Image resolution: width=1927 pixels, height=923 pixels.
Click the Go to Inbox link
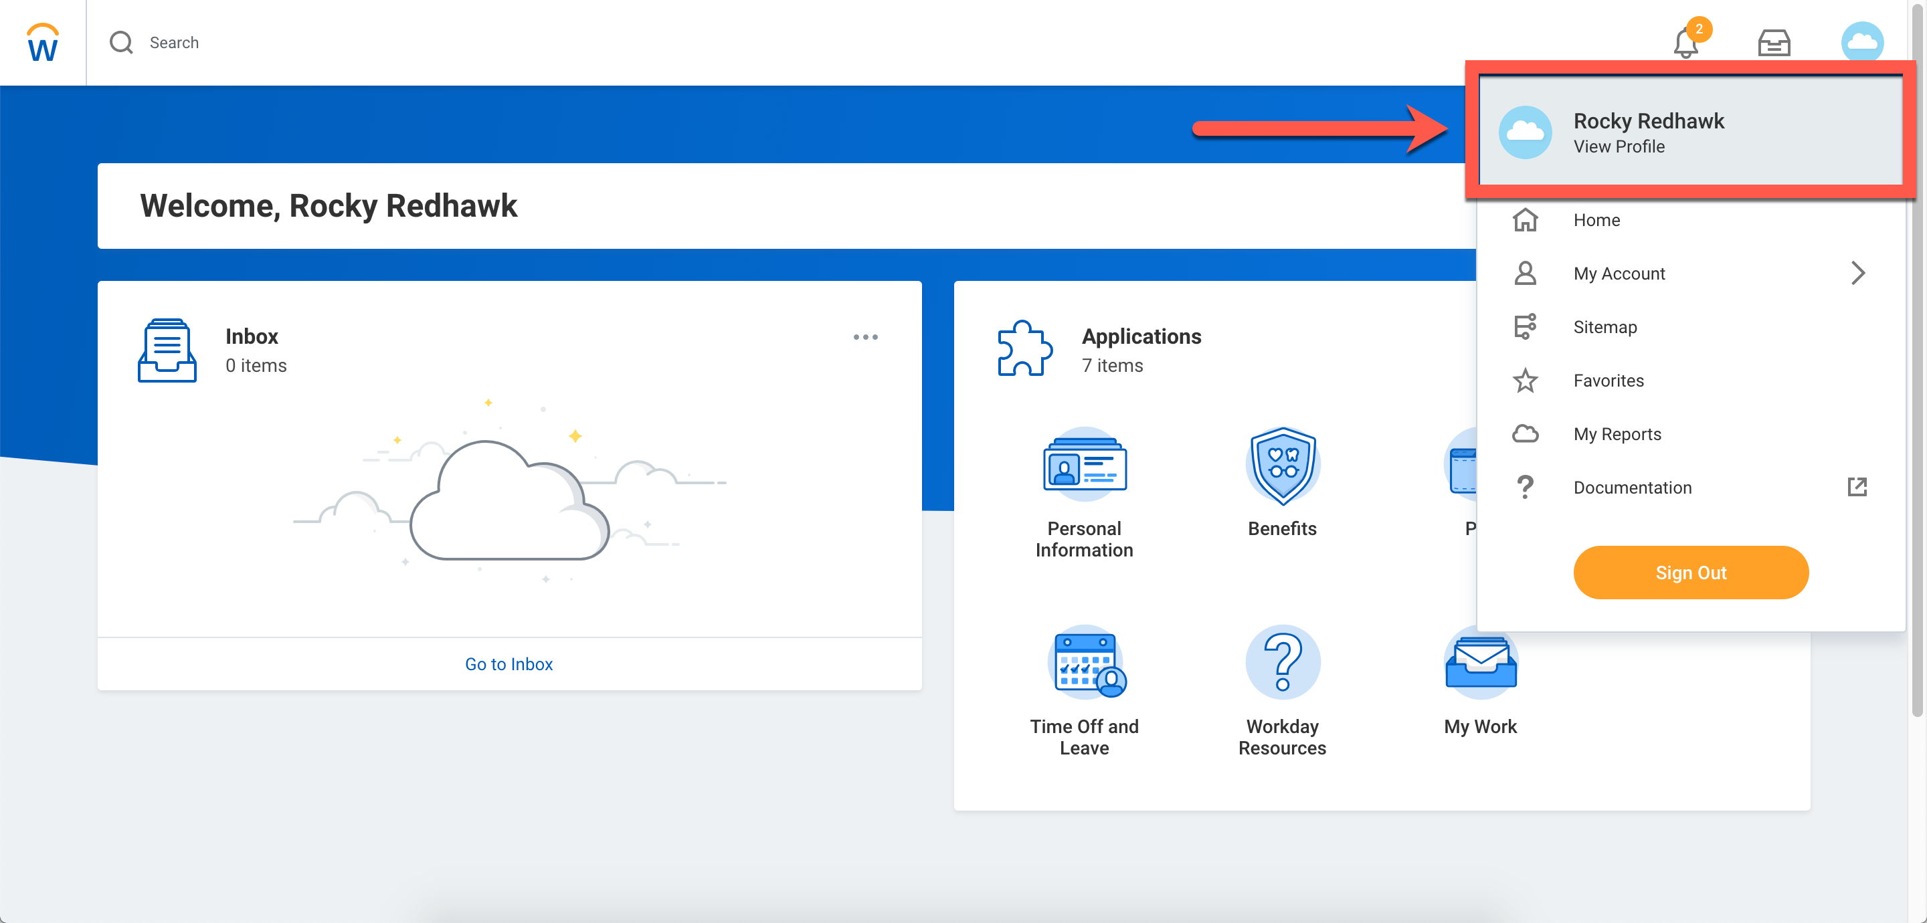tap(509, 664)
